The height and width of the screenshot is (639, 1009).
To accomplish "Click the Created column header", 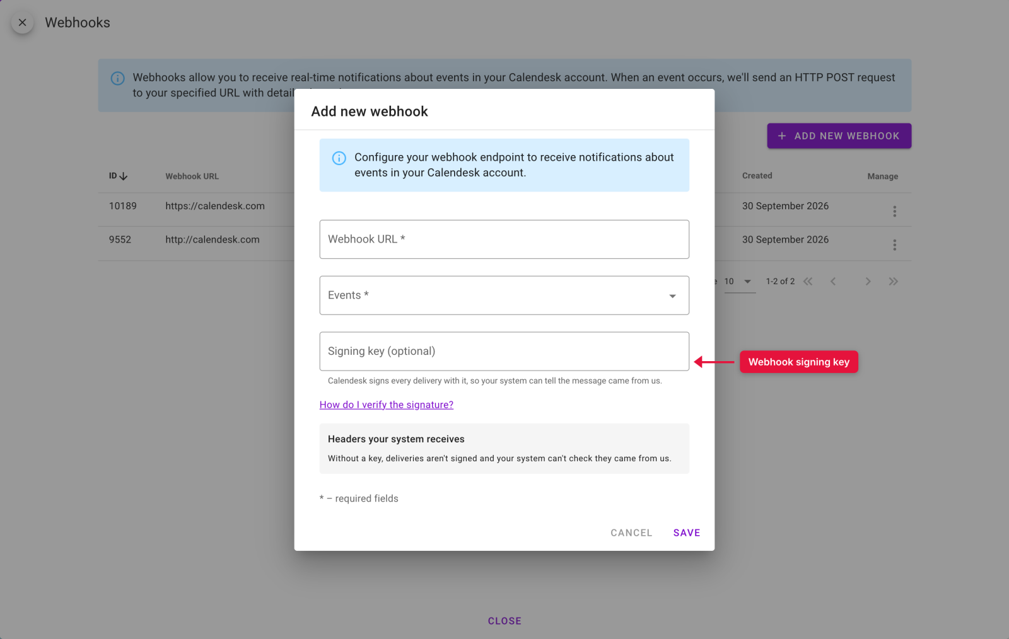I will (x=757, y=176).
